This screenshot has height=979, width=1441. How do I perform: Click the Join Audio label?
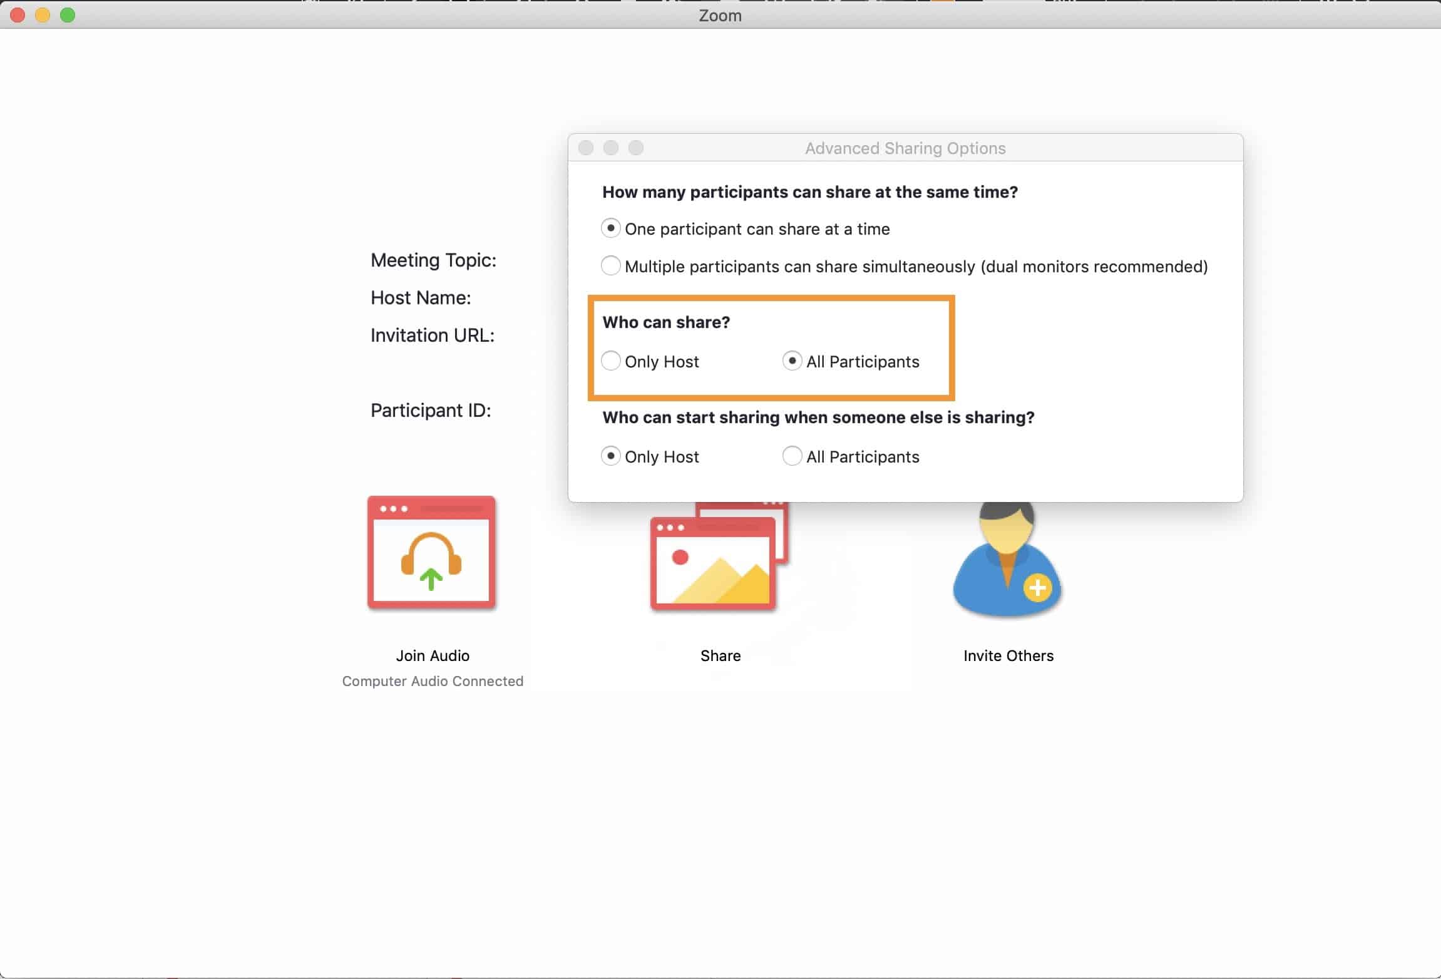point(433,655)
